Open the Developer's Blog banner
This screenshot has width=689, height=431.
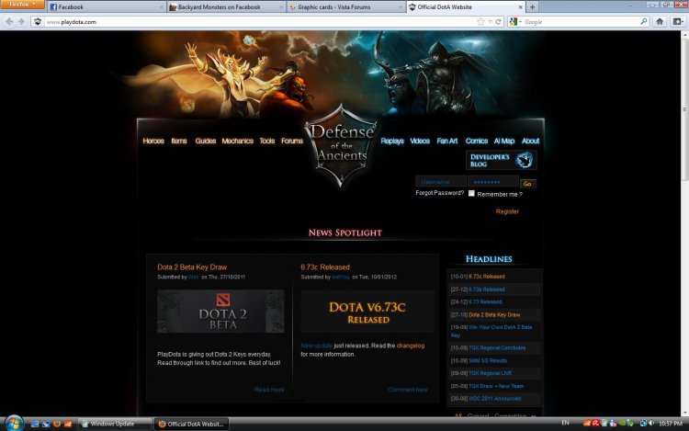pyautogui.click(x=501, y=160)
